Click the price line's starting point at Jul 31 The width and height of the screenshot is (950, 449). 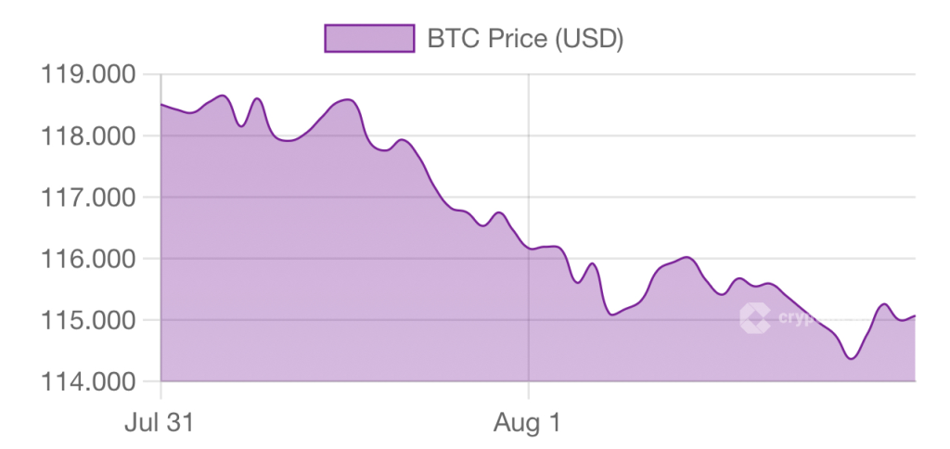pyautogui.click(x=161, y=105)
